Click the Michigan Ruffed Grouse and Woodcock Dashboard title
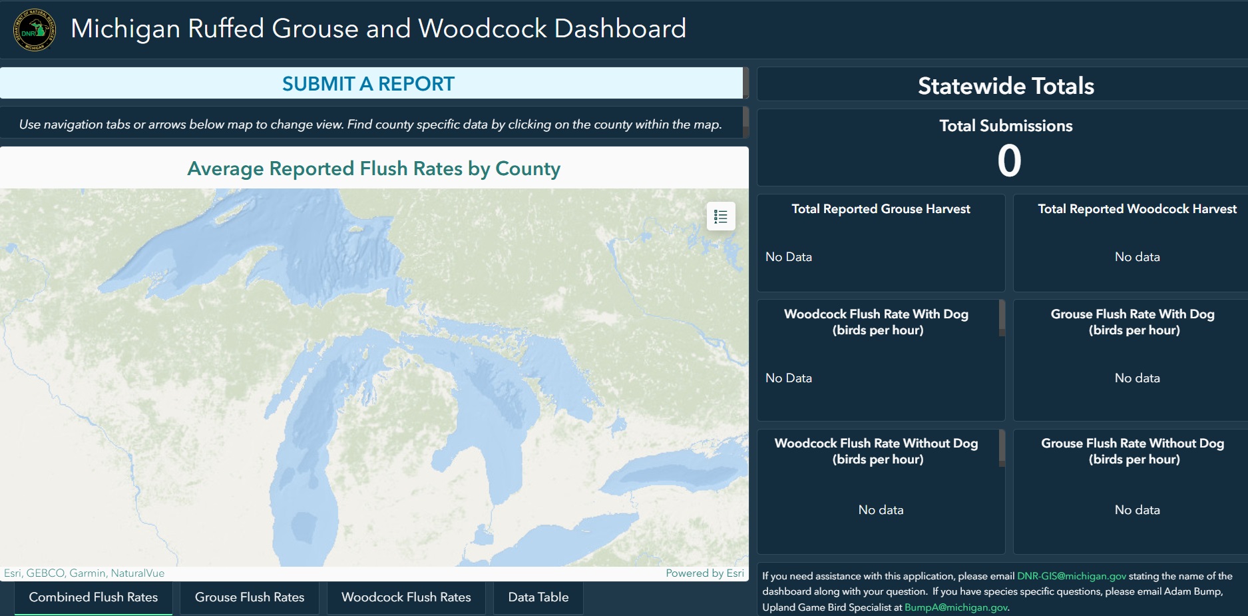 pyautogui.click(x=378, y=29)
